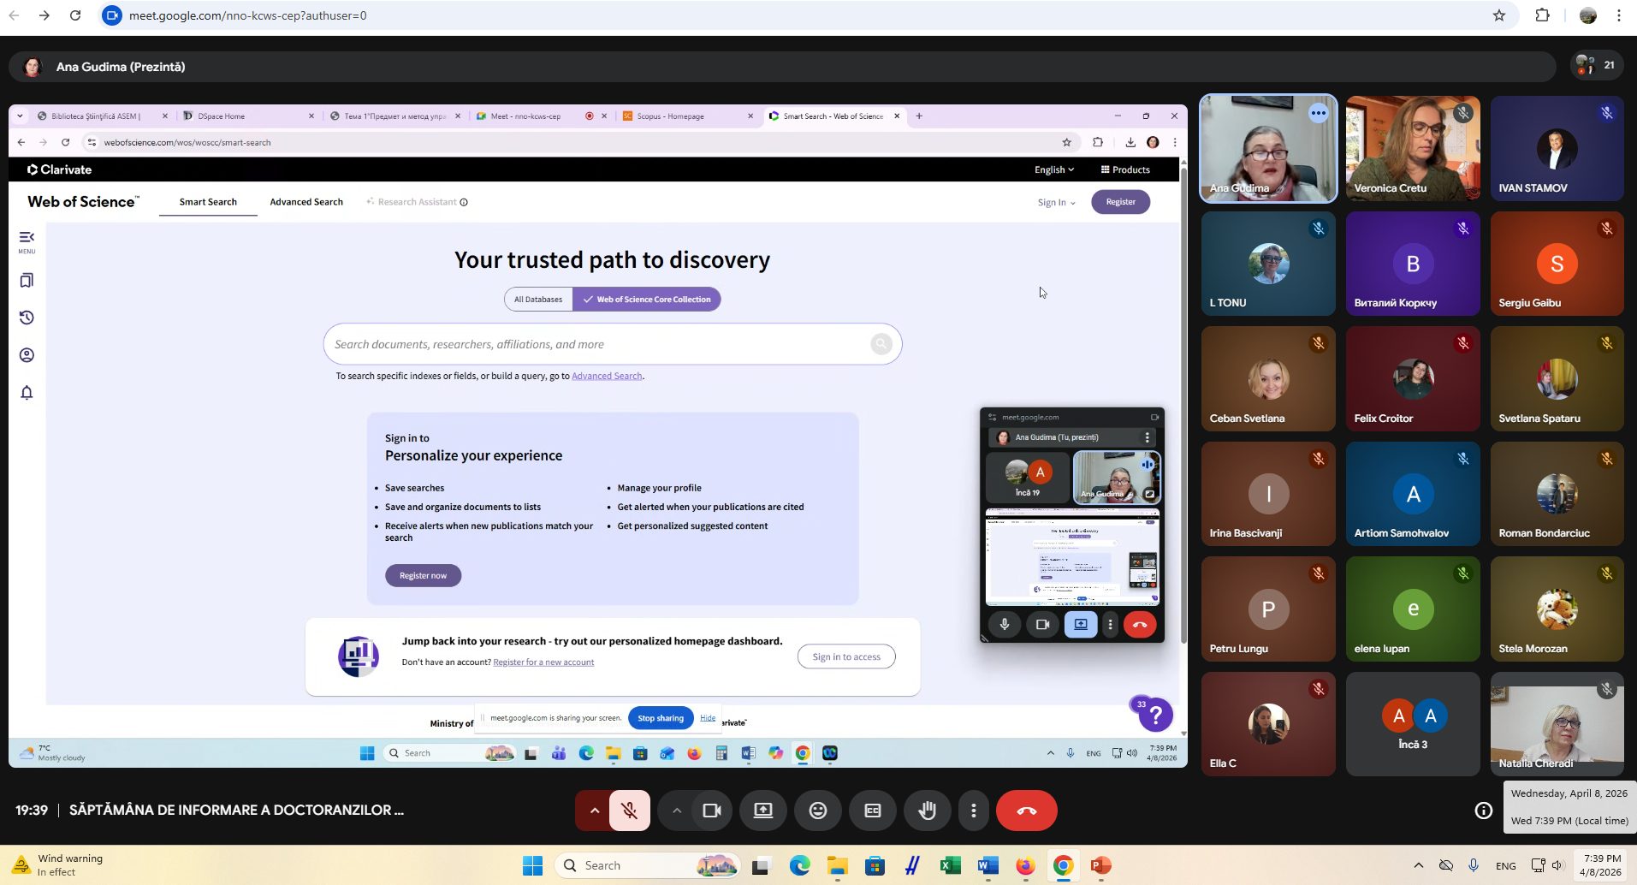Reload the Meet page
The image size is (1637, 885).
pos(75,15)
